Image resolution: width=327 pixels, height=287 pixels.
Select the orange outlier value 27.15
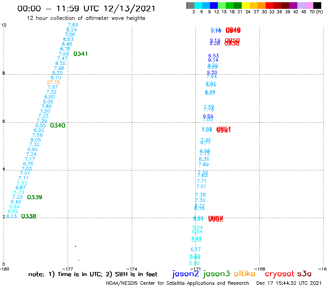click(x=53, y=82)
